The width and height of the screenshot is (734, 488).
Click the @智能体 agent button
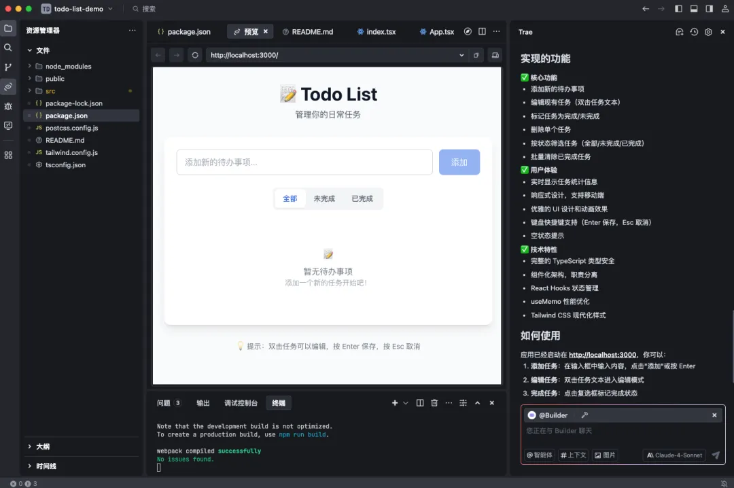click(x=539, y=455)
